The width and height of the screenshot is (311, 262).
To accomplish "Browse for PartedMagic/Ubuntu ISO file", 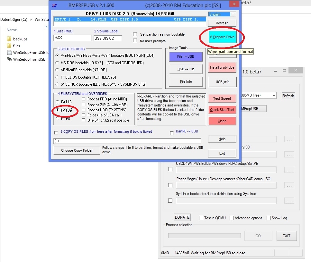I will (x=289, y=185).
